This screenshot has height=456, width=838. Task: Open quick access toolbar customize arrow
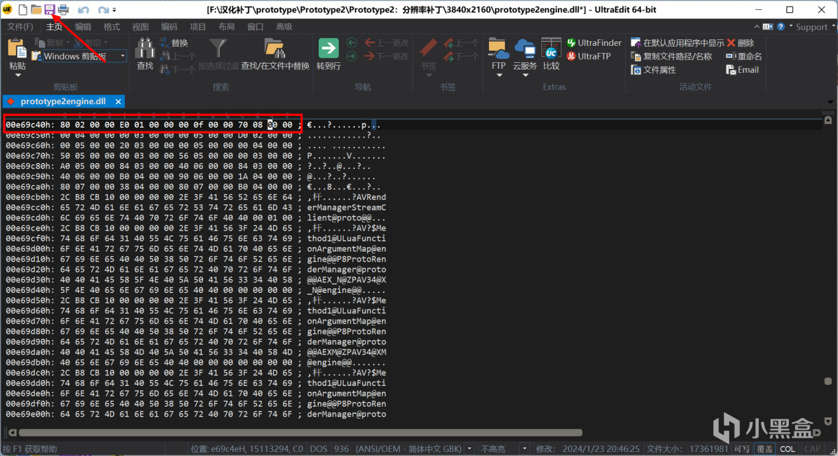(115, 10)
